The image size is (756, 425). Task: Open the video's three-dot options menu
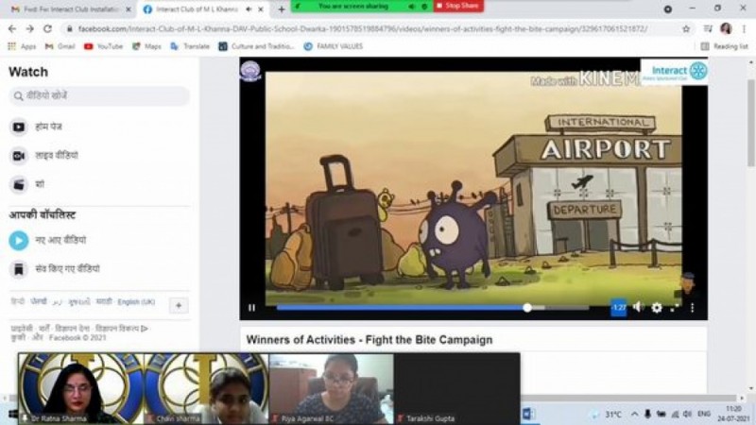[693, 308]
